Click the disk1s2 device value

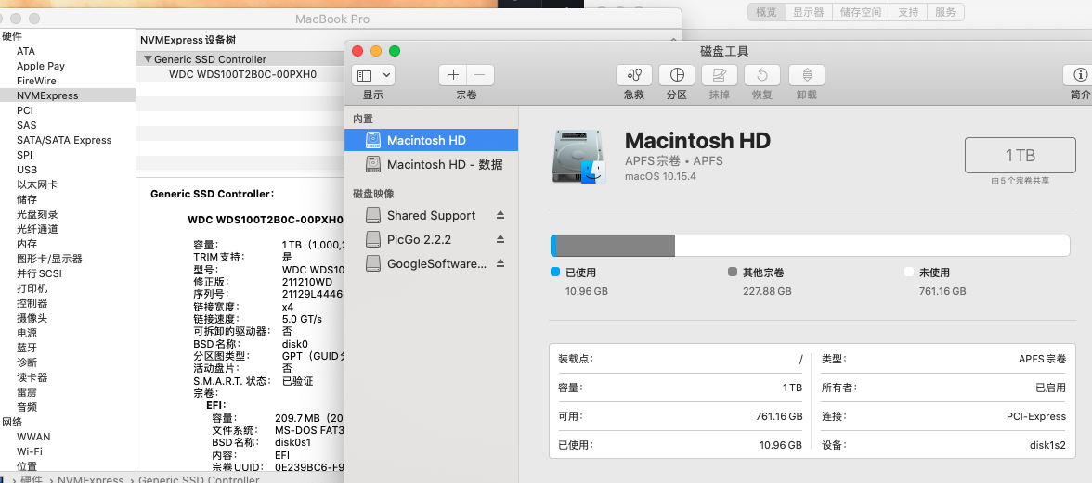pyautogui.click(x=1048, y=445)
